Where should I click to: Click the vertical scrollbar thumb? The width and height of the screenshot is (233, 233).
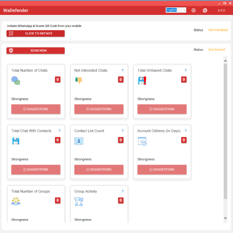coord(226,131)
